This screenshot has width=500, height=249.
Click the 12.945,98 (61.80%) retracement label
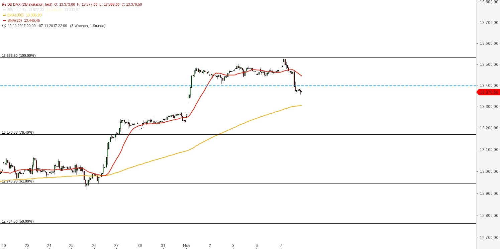18,180
